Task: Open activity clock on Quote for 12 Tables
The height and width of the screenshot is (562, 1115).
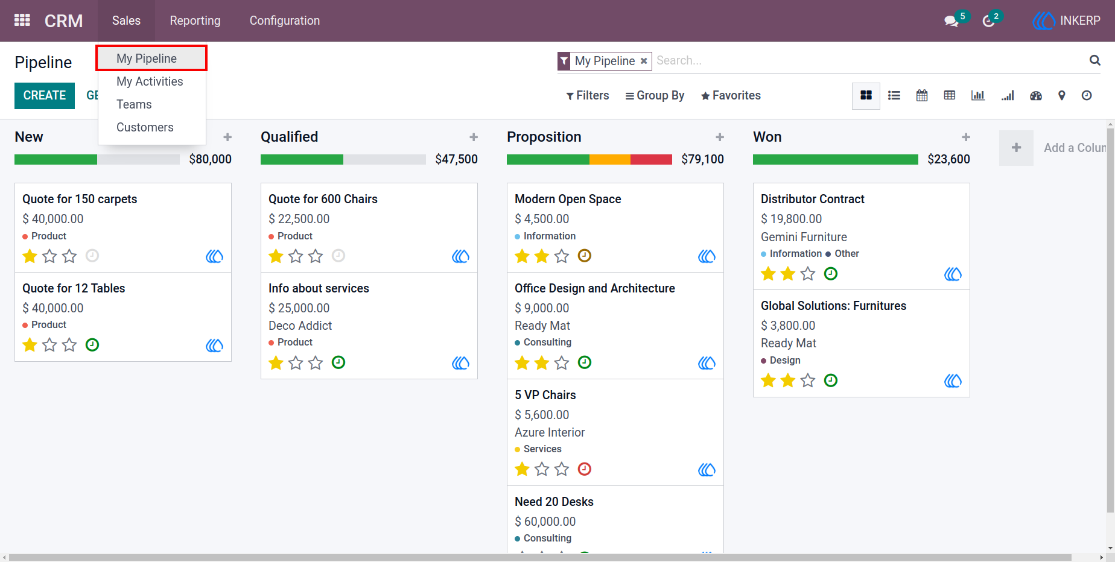Action: (92, 345)
